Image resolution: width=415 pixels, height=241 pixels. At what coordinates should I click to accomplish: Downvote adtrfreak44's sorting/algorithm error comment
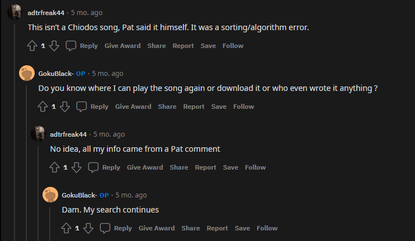(x=54, y=46)
